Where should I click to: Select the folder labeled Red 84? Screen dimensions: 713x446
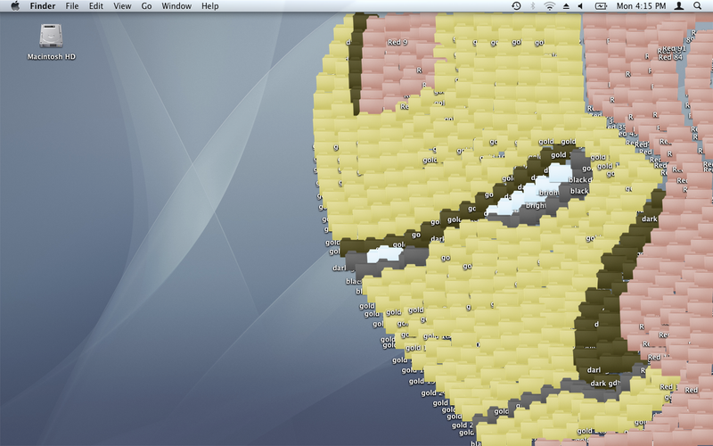(x=670, y=57)
